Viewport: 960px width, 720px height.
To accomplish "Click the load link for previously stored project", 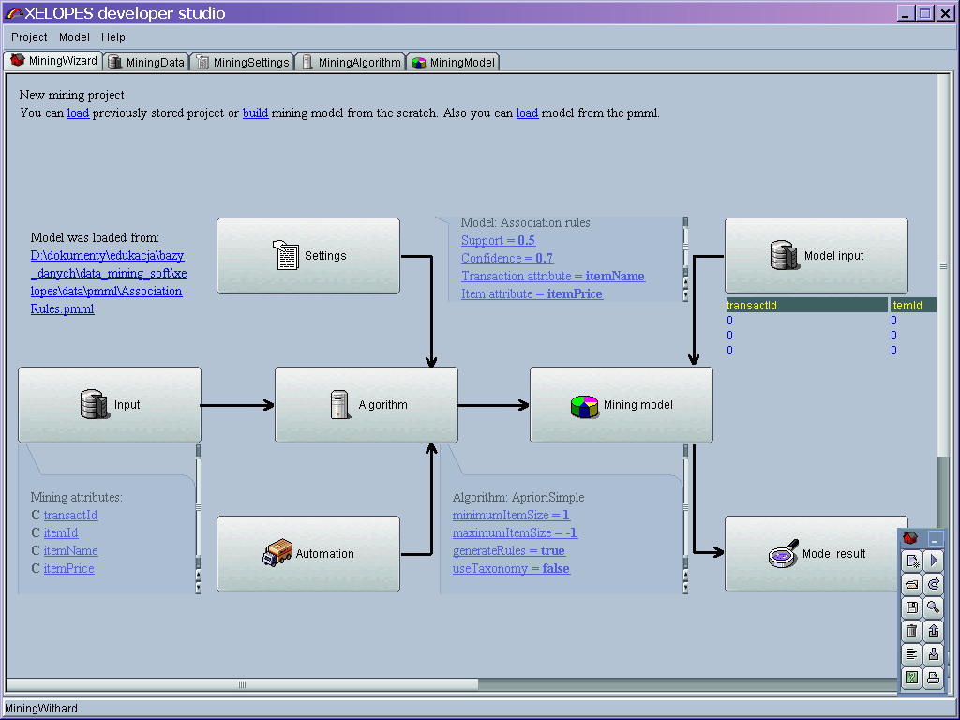I will pyautogui.click(x=78, y=112).
